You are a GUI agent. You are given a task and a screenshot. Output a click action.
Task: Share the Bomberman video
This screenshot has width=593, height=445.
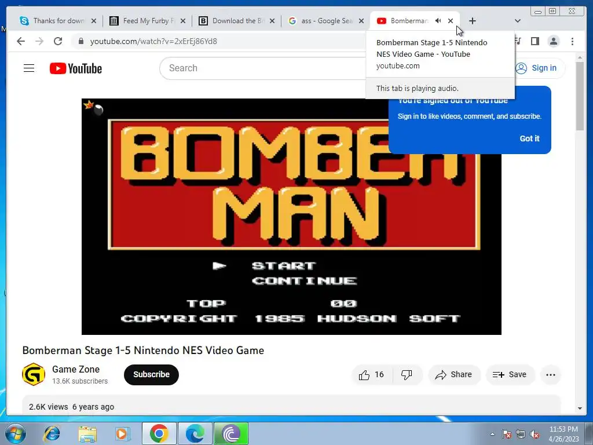(x=454, y=375)
